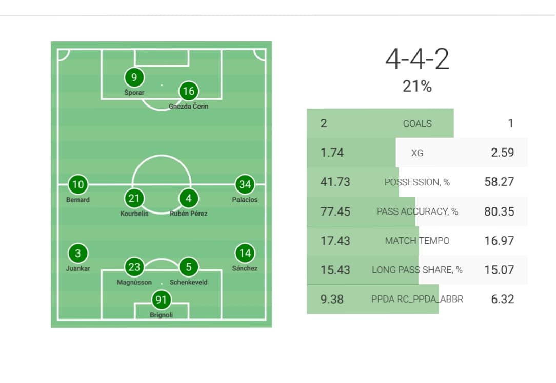
Task: Select the XG stat row
Action: (x=417, y=153)
